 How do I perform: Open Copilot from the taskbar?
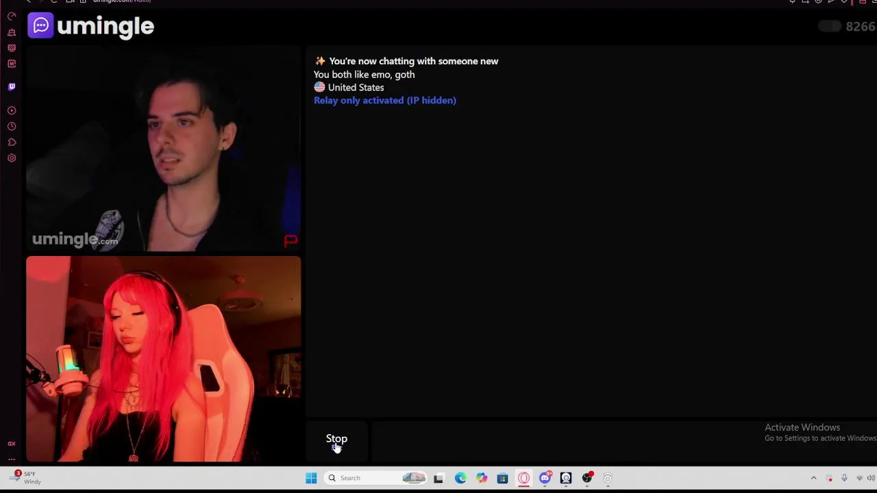tap(482, 478)
